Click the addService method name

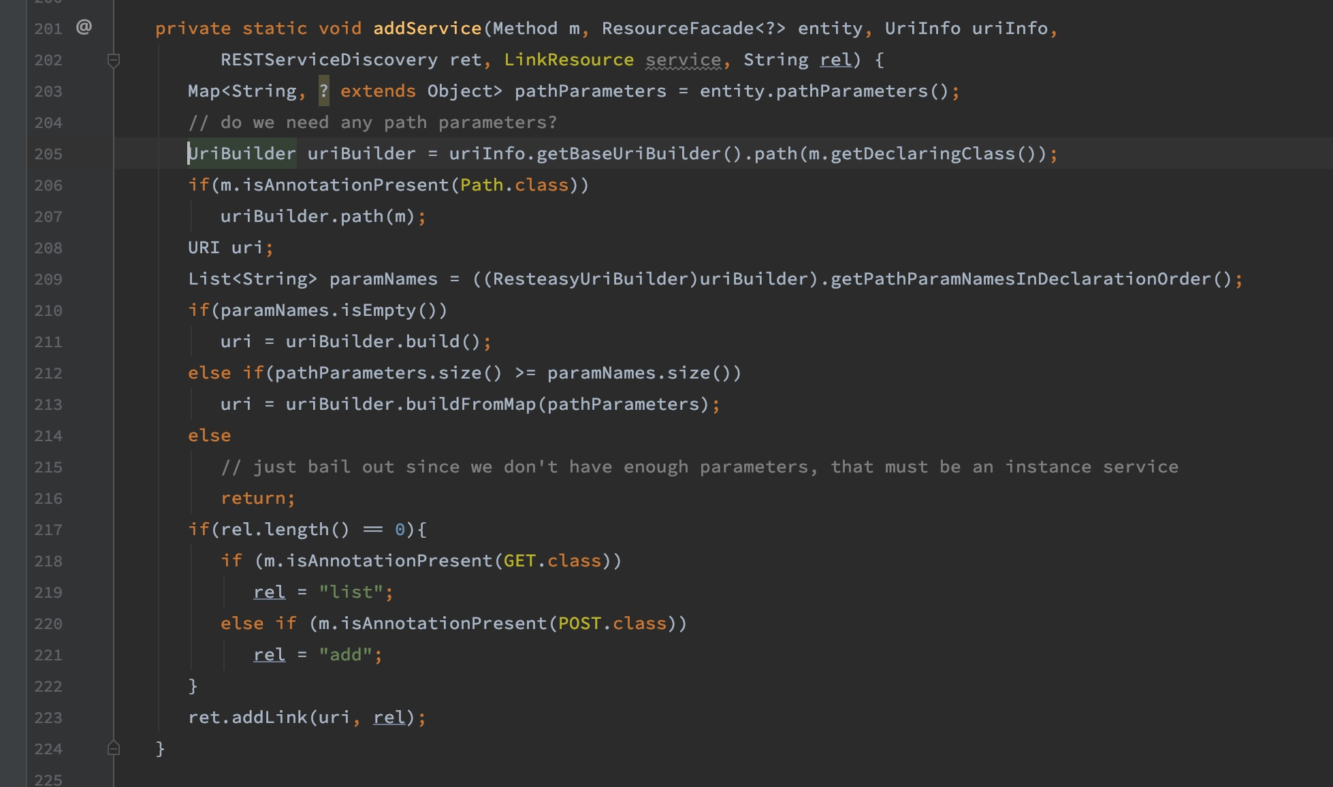click(427, 29)
